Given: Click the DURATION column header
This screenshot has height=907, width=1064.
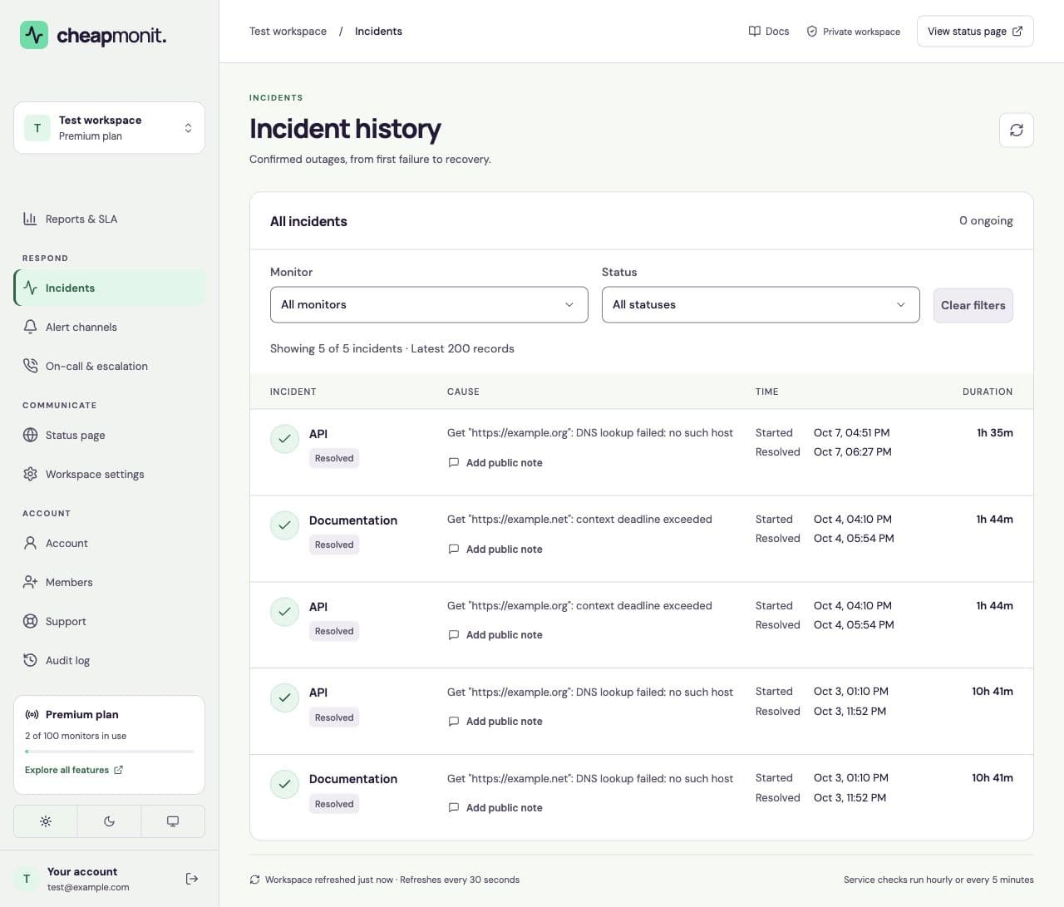Looking at the screenshot, I should [988, 392].
